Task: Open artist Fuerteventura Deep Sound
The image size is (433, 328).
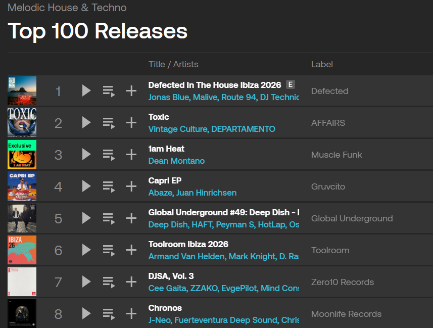Action: point(226,320)
